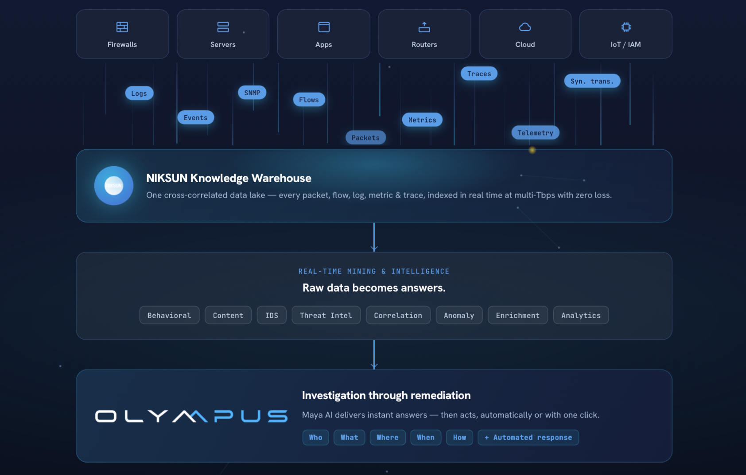Image resolution: width=746 pixels, height=475 pixels.
Task: Select the Threat Intel tag
Action: 326,315
